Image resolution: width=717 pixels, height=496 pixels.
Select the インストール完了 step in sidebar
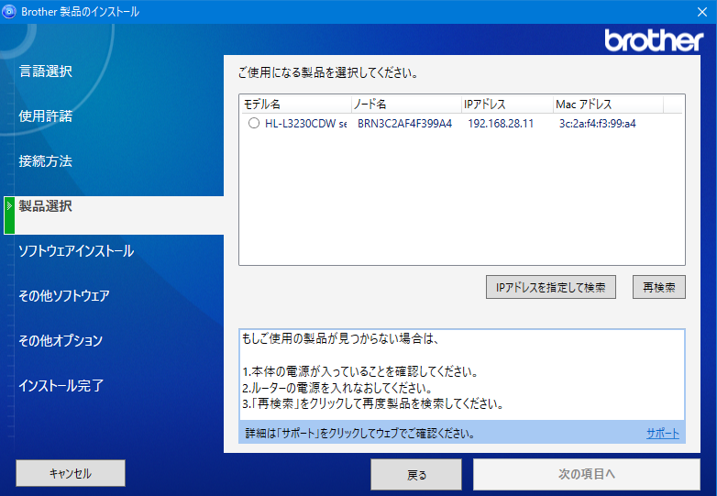pyautogui.click(x=61, y=386)
